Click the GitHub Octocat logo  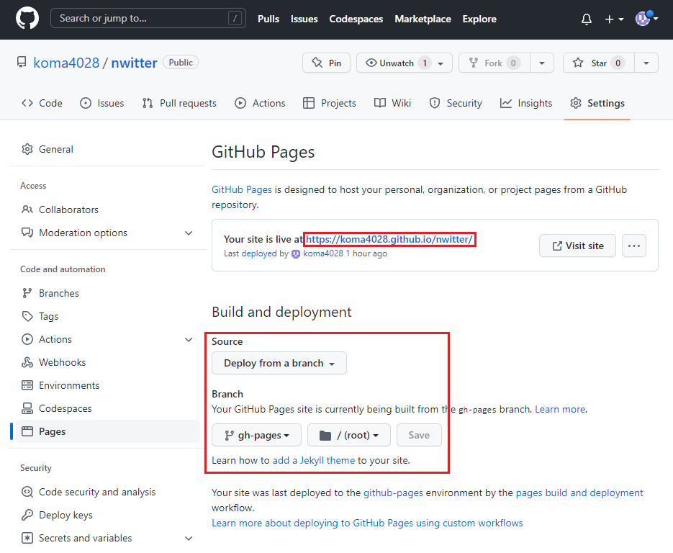click(x=27, y=19)
